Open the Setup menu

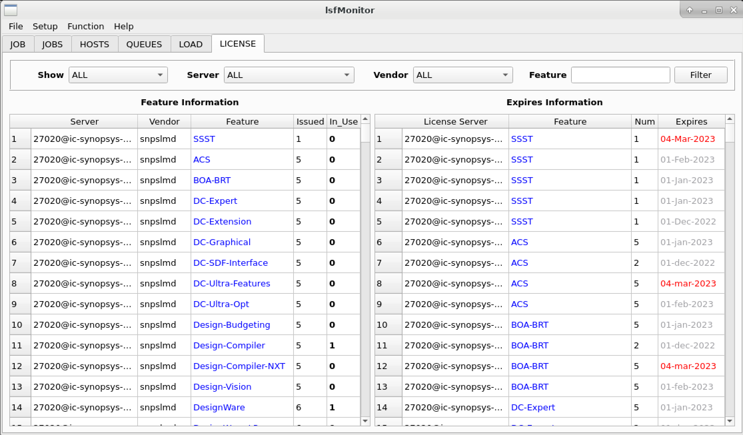tap(45, 26)
